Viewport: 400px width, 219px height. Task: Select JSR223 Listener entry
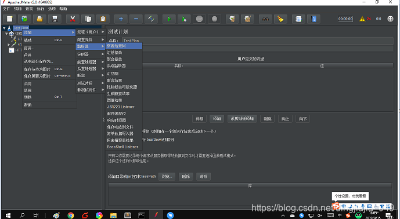click(x=124, y=107)
